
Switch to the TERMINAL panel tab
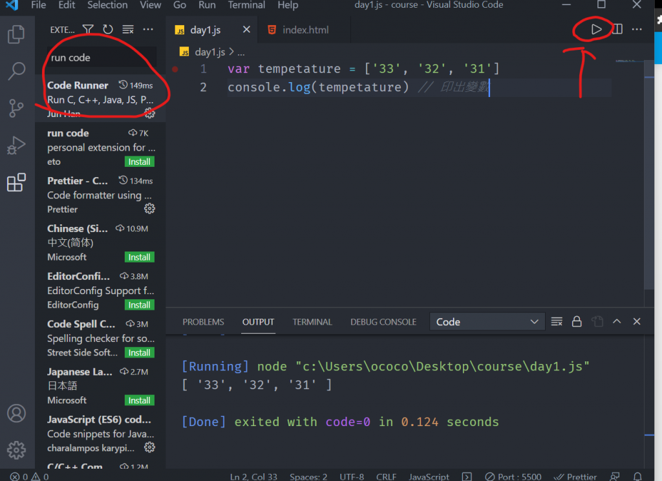tap(312, 322)
